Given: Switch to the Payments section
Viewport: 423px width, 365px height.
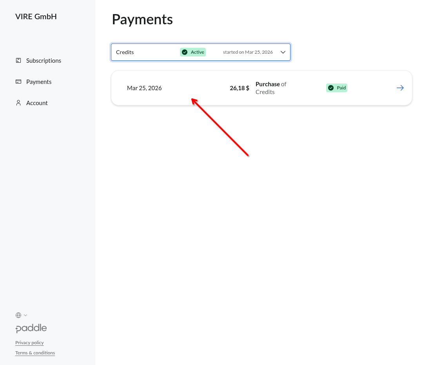Looking at the screenshot, I should point(39,82).
